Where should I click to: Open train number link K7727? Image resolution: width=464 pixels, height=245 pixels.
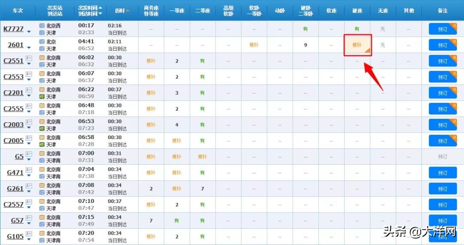(13, 29)
